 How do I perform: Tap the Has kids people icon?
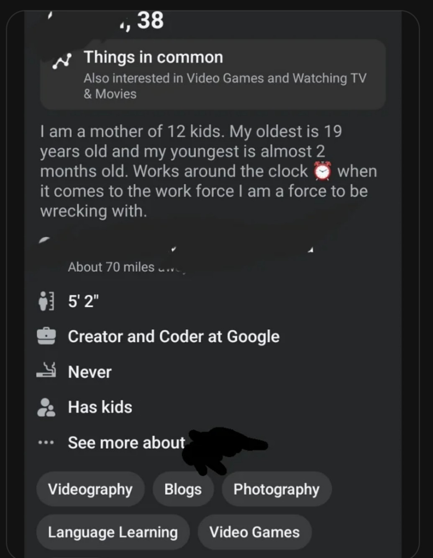tap(46, 407)
